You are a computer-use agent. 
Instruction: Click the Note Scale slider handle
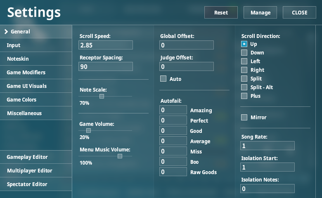click(102, 96)
